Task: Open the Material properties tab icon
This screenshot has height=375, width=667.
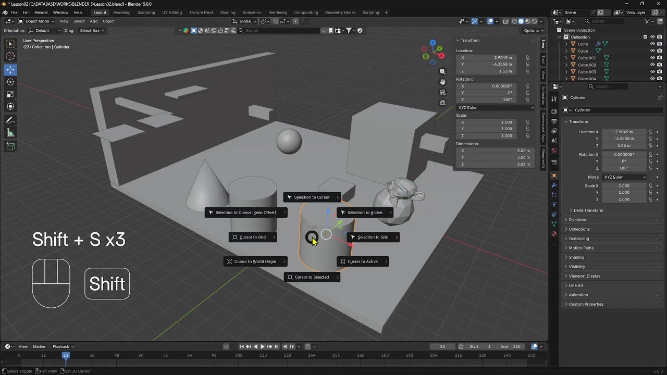Action: [x=554, y=234]
